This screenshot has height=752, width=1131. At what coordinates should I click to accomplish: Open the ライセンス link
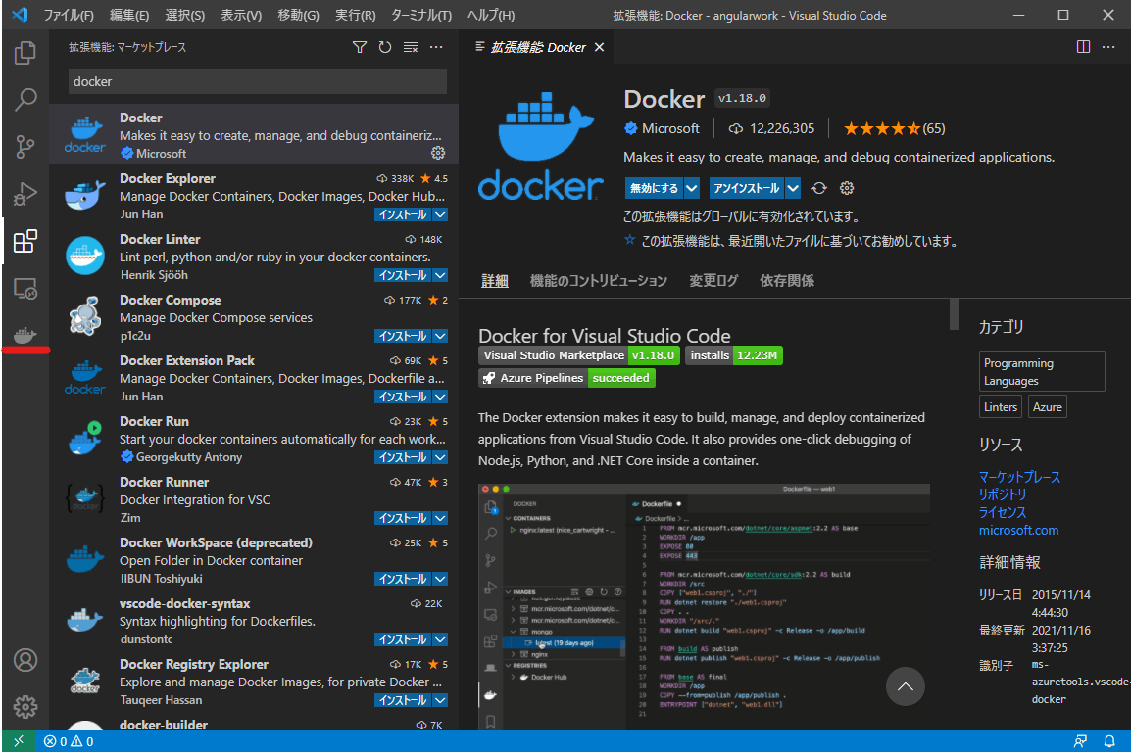(x=1002, y=512)
